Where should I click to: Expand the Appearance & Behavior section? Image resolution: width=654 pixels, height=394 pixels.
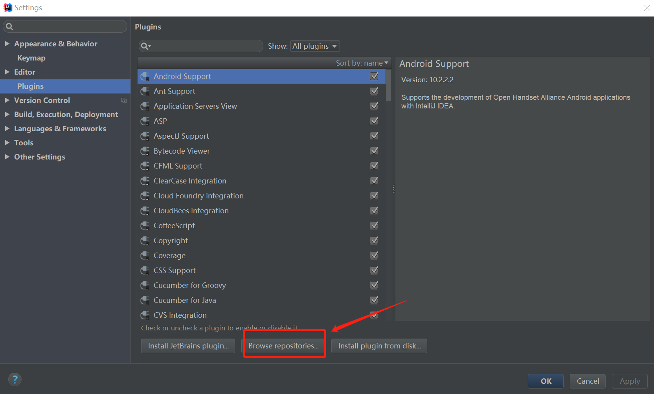(x=7, y=44)
